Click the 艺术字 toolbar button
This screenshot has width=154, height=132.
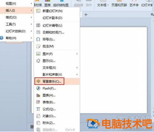[134, 4]
